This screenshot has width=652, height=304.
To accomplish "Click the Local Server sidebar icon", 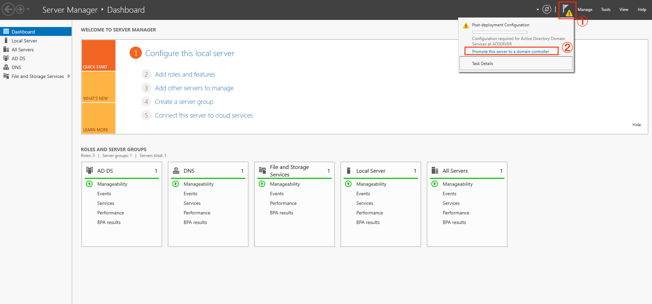I will click(x=6, y=40).
